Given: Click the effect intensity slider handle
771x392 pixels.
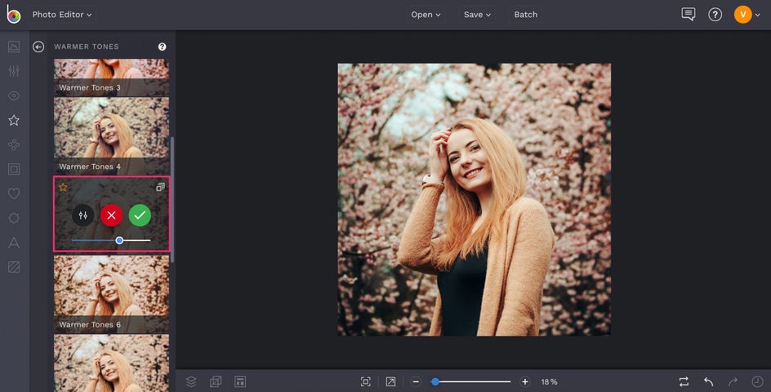Looking at the screenshot, I should [x=119, y=240].
